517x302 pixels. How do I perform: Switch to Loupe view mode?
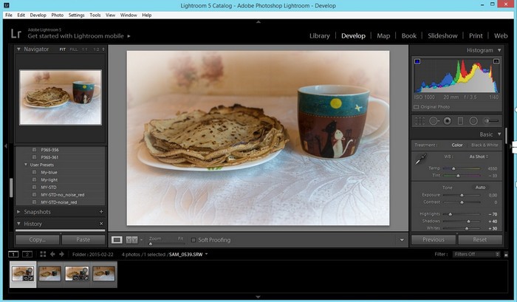click(117, 240)
